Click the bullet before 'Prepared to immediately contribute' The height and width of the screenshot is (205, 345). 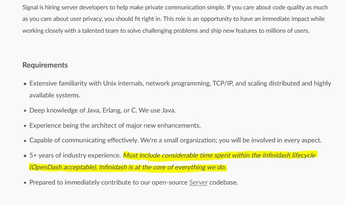tap(25, 182)
